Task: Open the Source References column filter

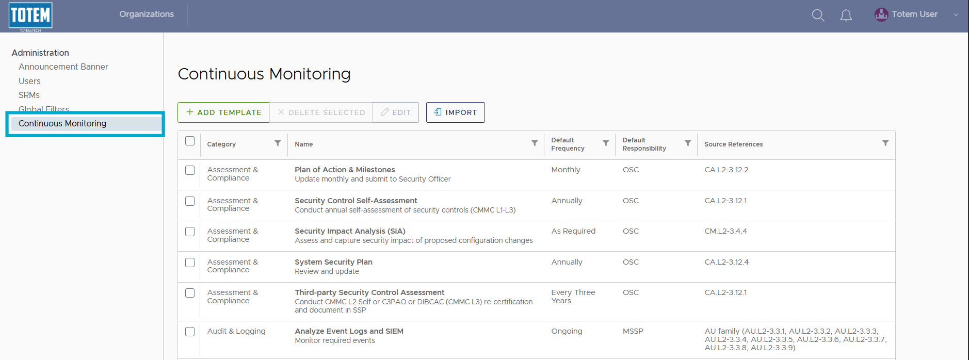Action: click(885, 143)
